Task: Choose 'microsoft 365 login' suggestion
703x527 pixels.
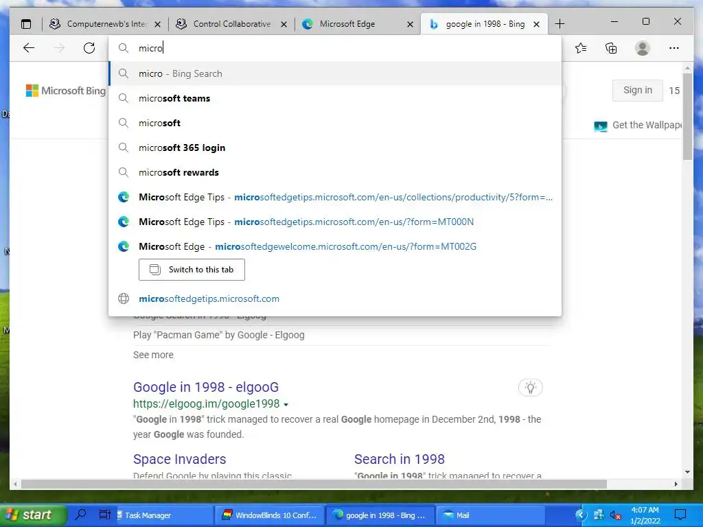Action: click(335, 148)
